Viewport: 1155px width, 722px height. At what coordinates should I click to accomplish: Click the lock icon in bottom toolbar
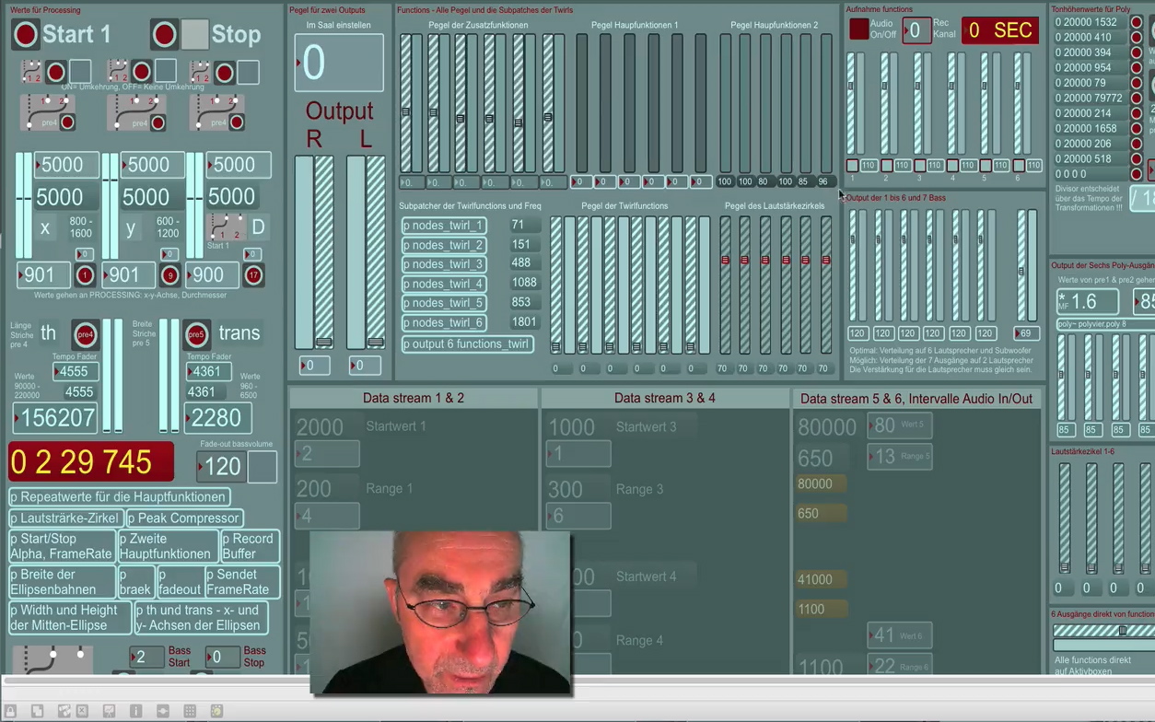(x=12, y=711)
